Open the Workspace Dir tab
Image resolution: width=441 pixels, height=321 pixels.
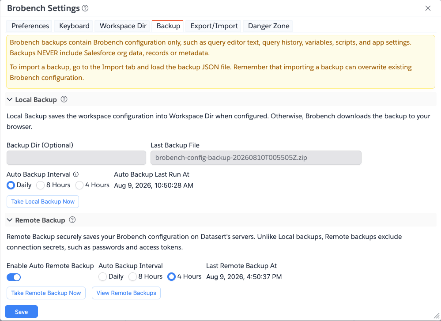point(123,26)
